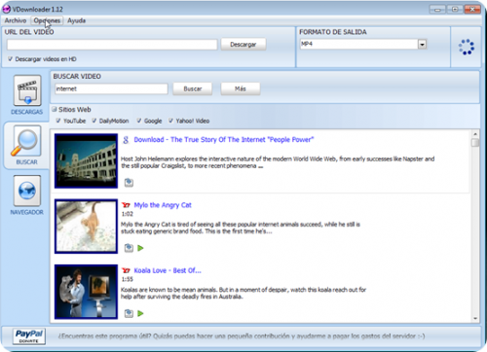Uncheck the Google site checkbox

click(139, 121)
